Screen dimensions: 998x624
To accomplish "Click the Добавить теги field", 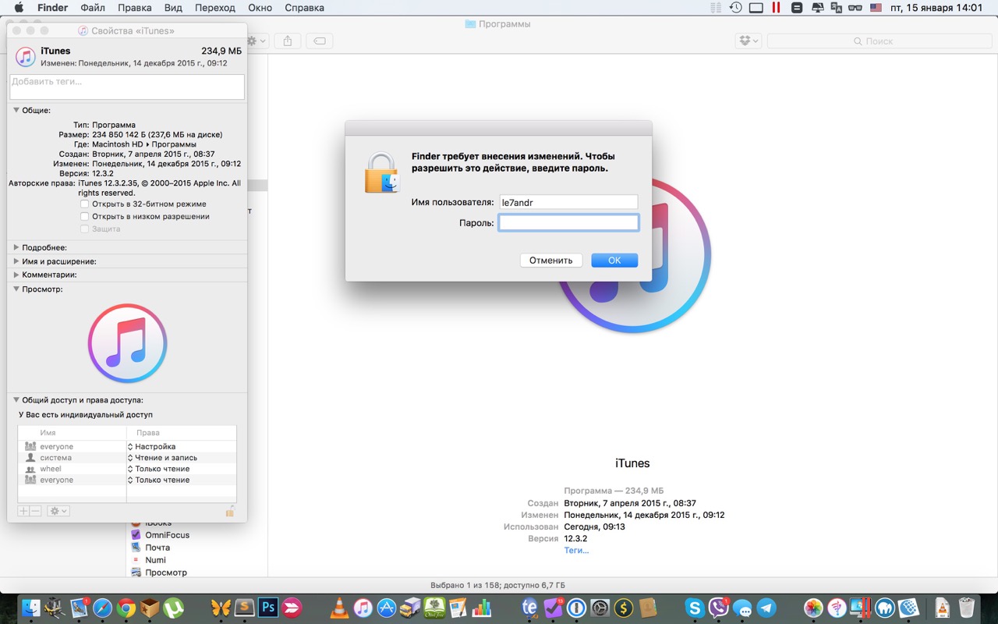I will click(127, 87).
